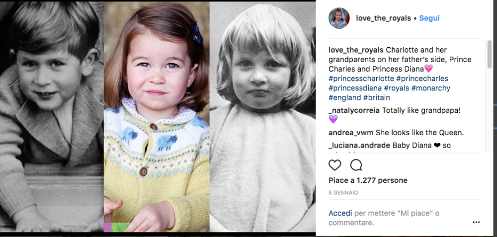This screenshot has width=497, height=237.
Task: View commenter andrea_vwm's profile
Action: point(351,133)
